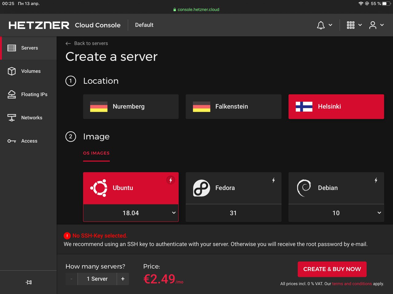This screenshot has width=393, height=294.
Task: Expand the notifications dropdown chevron
Action: tap(330, 25)
